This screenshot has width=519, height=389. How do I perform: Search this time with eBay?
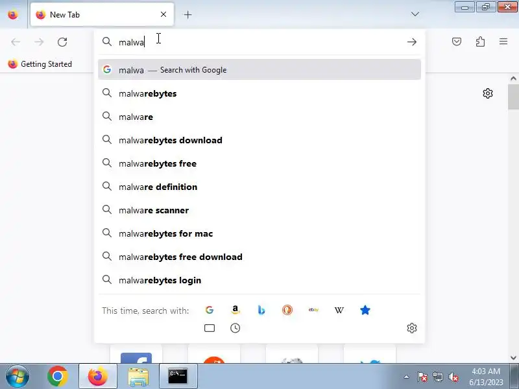pos(313,310)
